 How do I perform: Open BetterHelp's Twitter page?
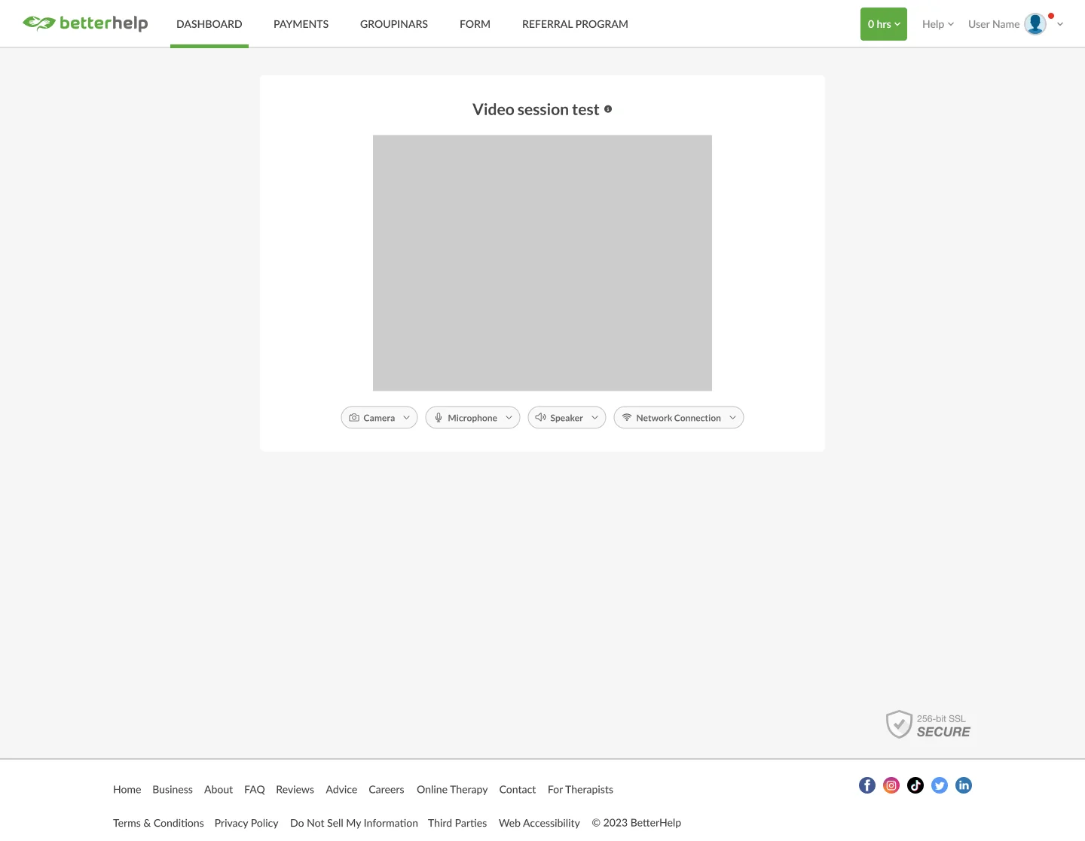940,785
